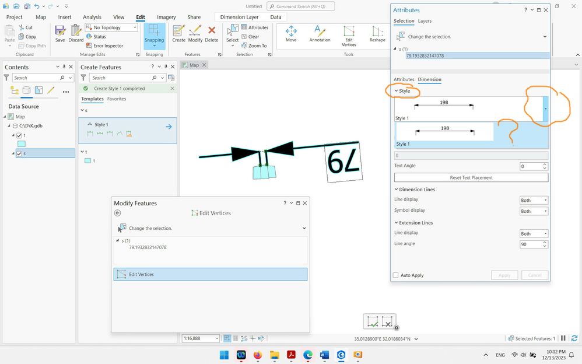Click the Select tool in ribbon
Image resolution: width=582 pixels, height=364 pixels.
(x=232, y=35)
